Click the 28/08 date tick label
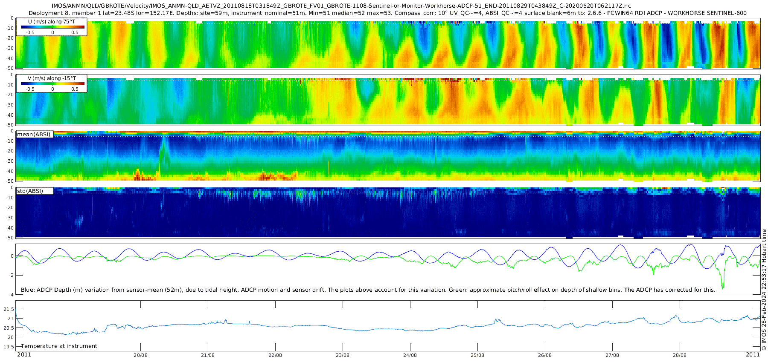The height and width of the screenshot is (362, 768). click(680, 355)
